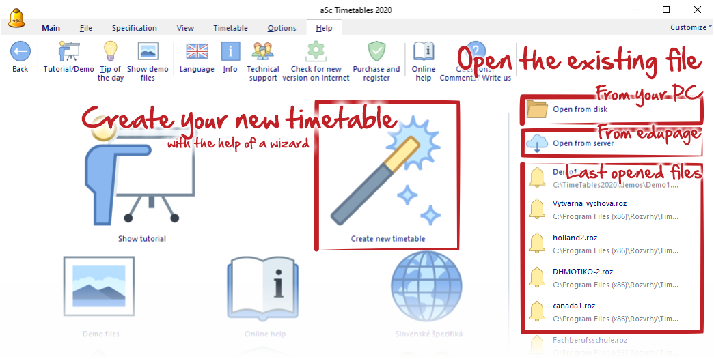Click the aSc bell application logo

pos(16,18)
